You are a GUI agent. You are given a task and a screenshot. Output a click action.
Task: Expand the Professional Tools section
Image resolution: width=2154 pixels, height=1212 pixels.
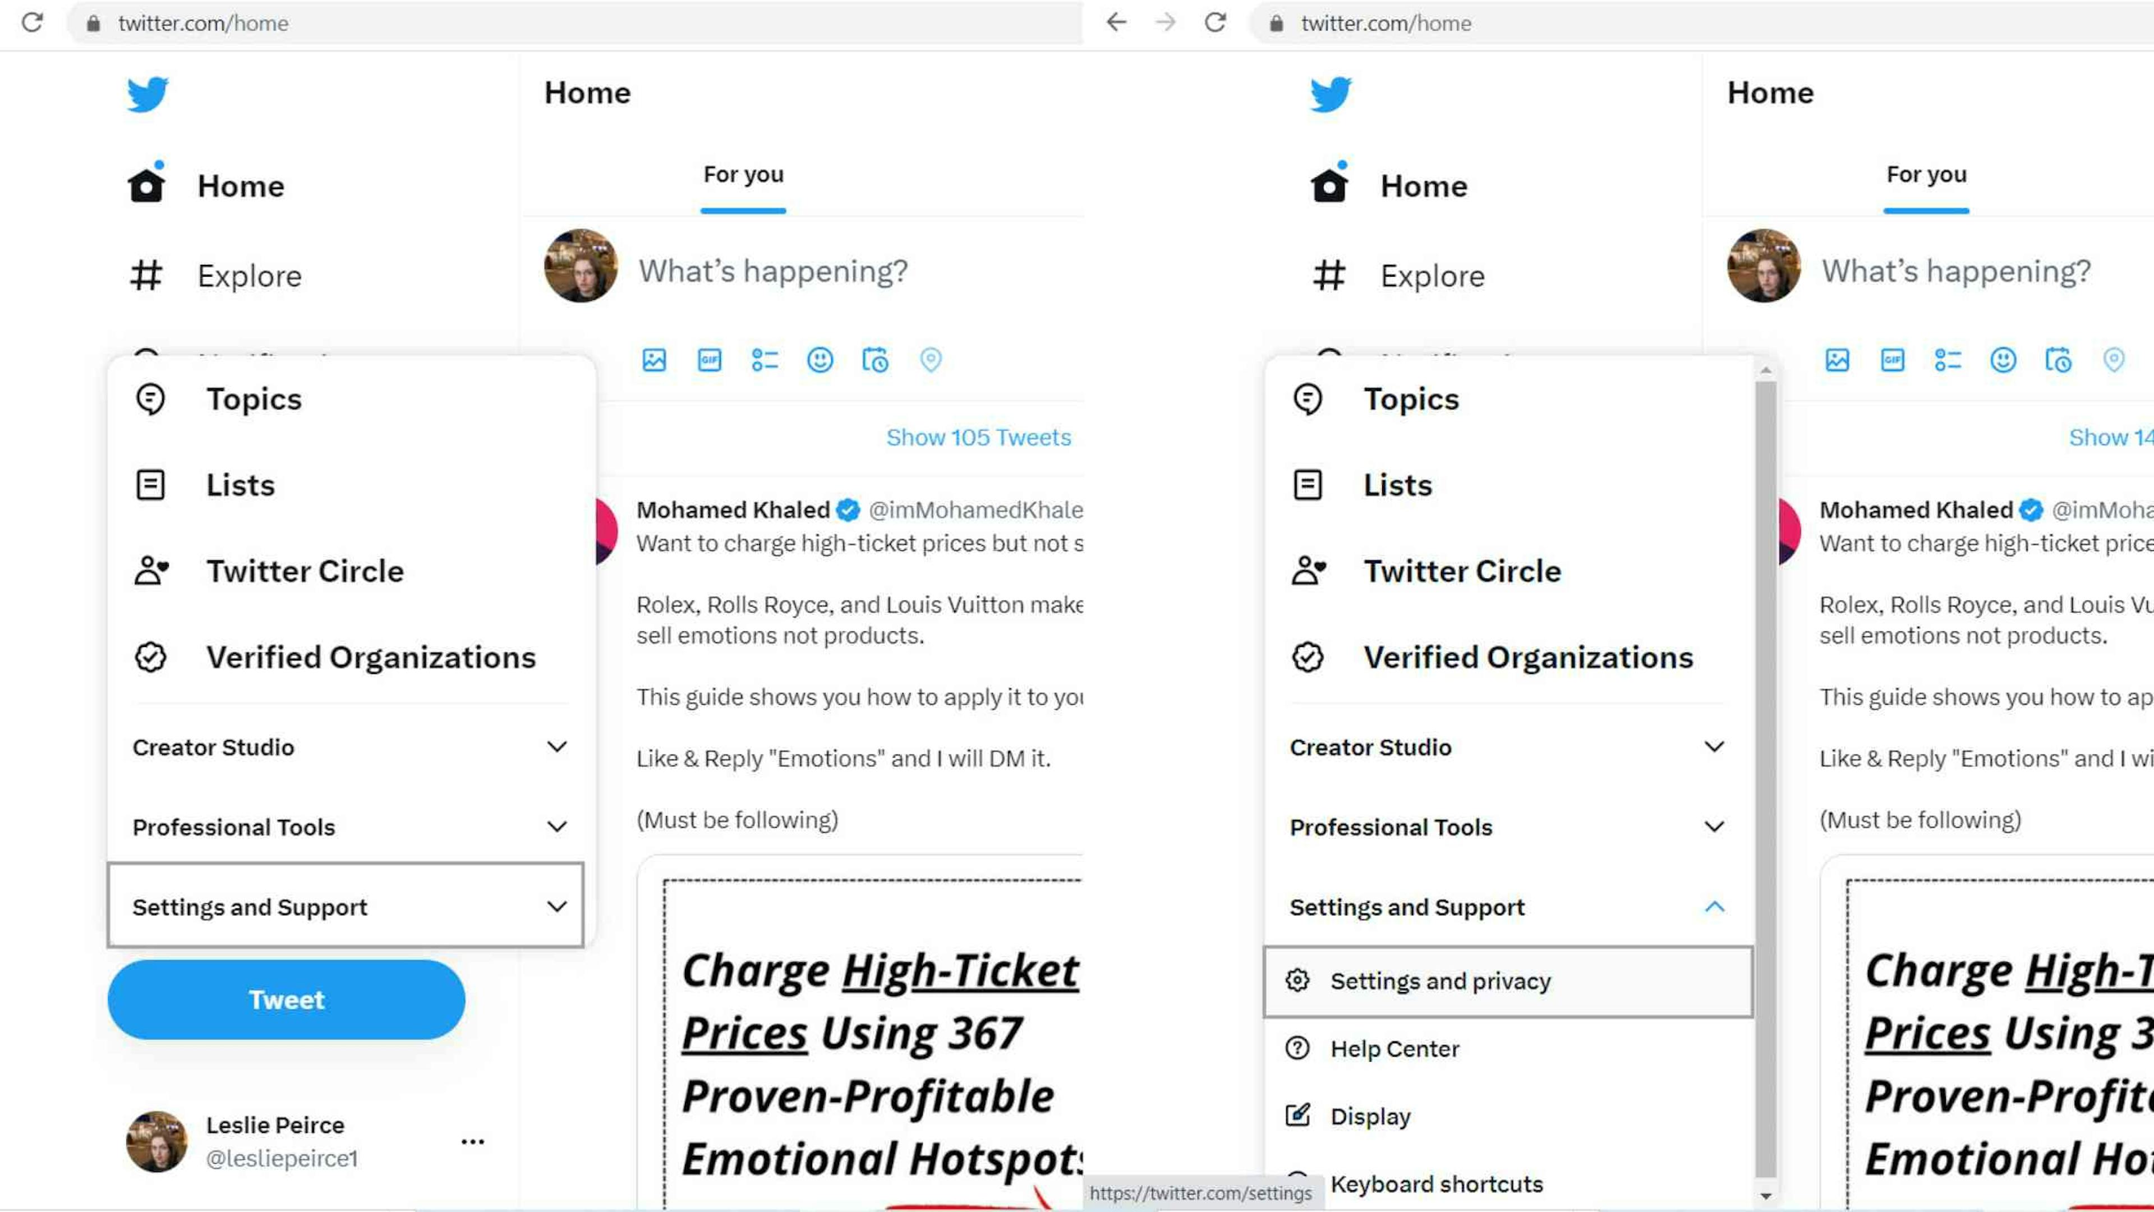[x=349, y=826]
